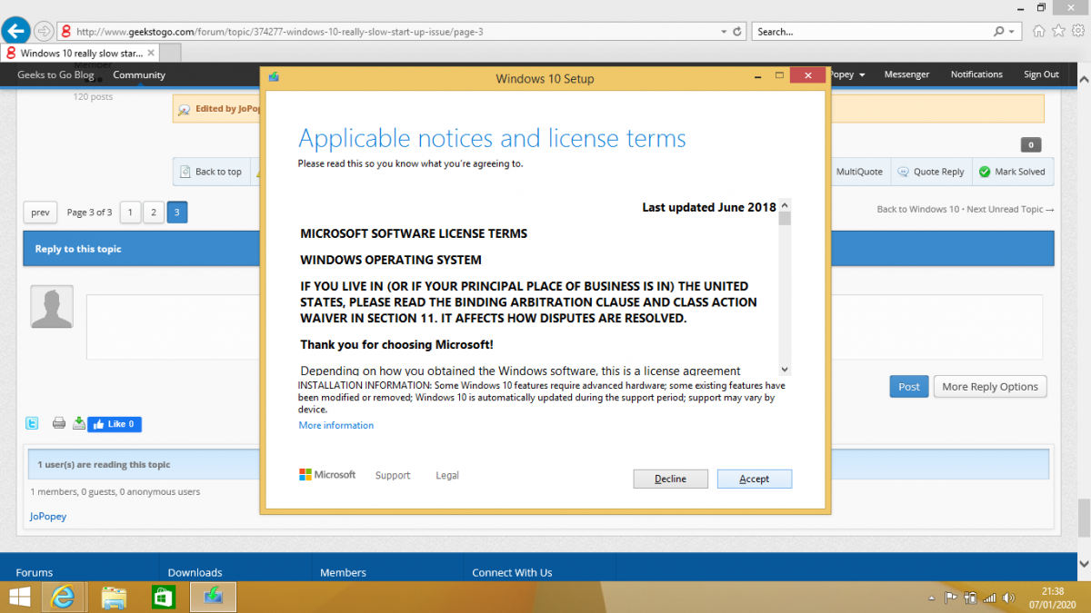Open the Windows Start button
The height and width of the screenshot is (613, 1091).
pos(20,597)
